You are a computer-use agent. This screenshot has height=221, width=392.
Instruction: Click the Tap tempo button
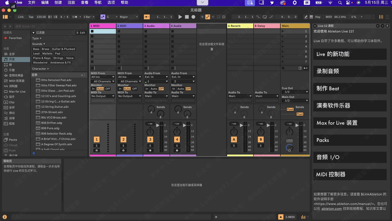click(x=31, y=17)
